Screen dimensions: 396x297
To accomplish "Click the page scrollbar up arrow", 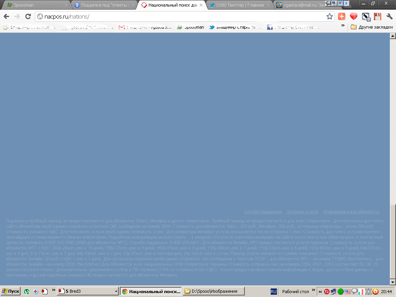I will pyautogui.click(x=393, y=36).
